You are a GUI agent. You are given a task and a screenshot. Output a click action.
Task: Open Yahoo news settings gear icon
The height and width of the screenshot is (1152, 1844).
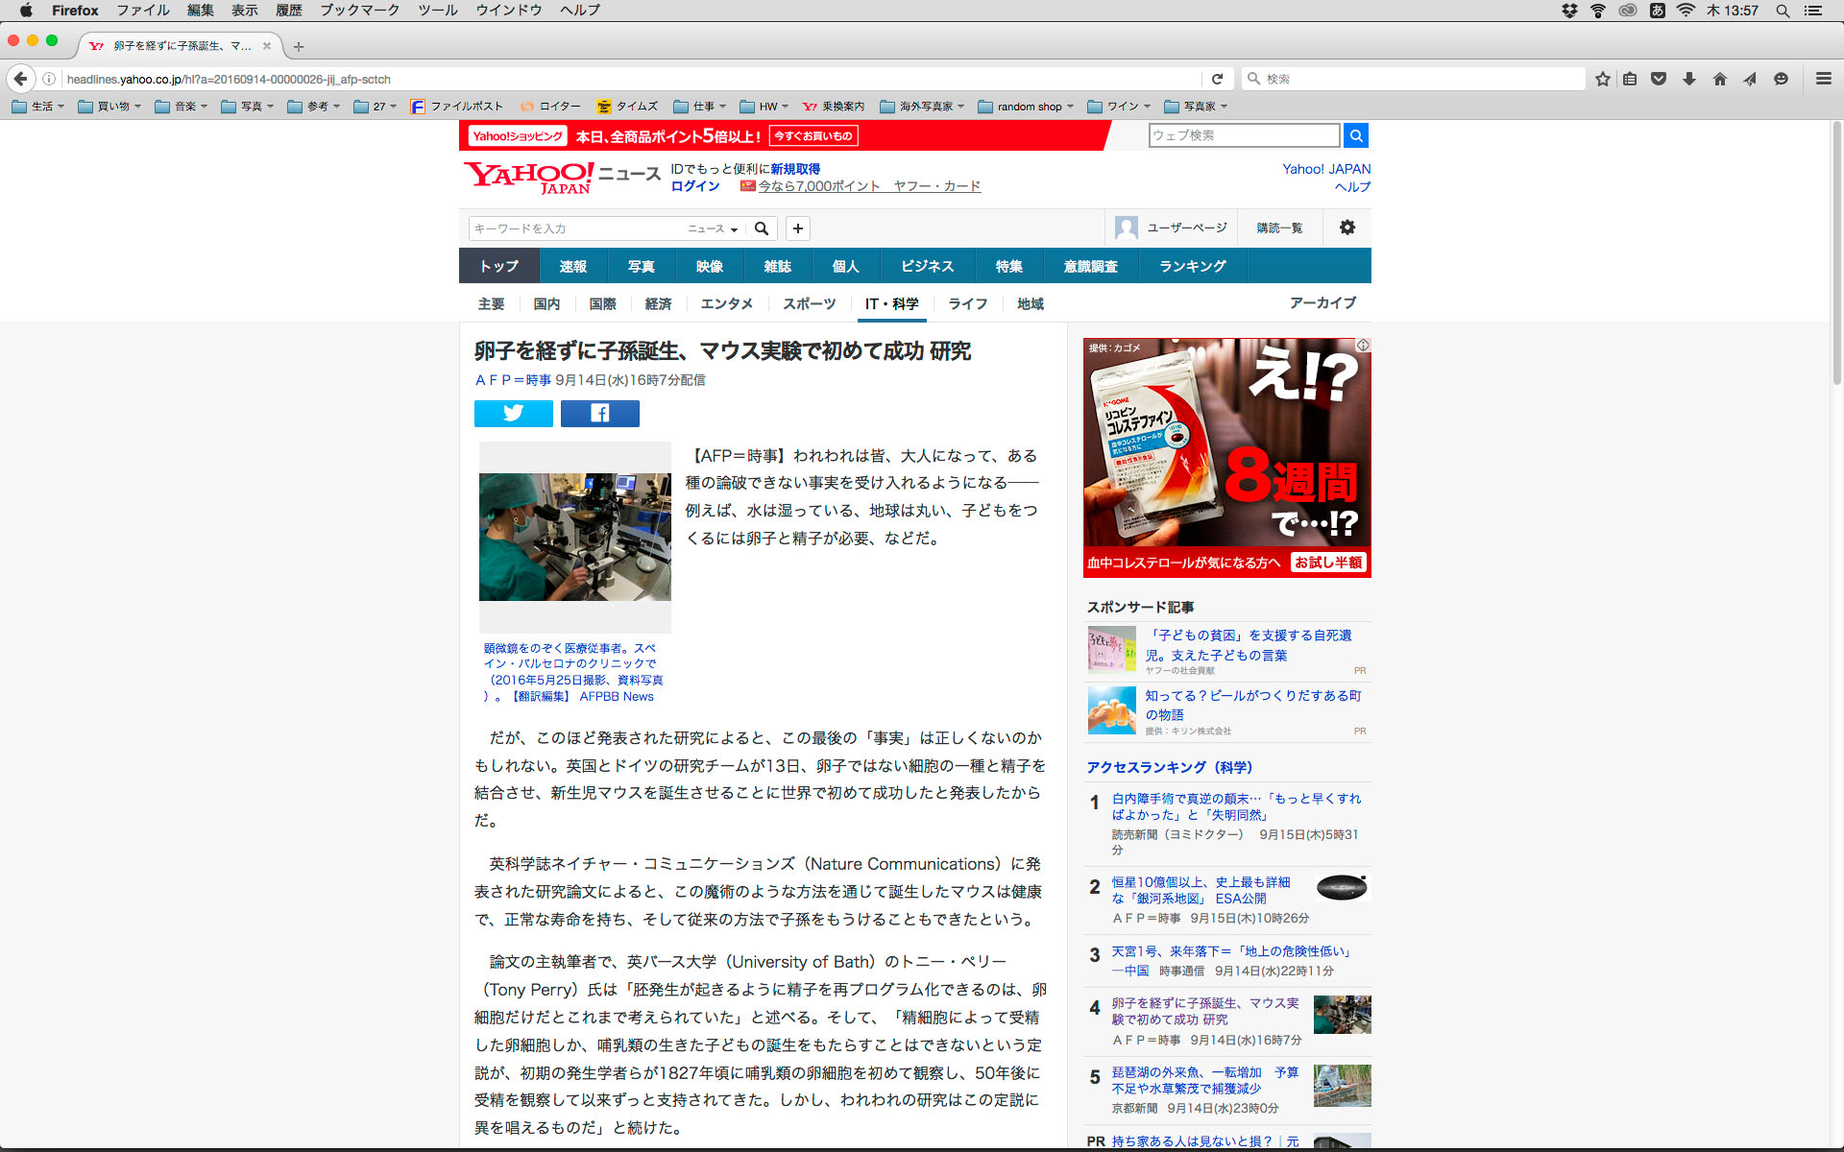[1347, 228]
